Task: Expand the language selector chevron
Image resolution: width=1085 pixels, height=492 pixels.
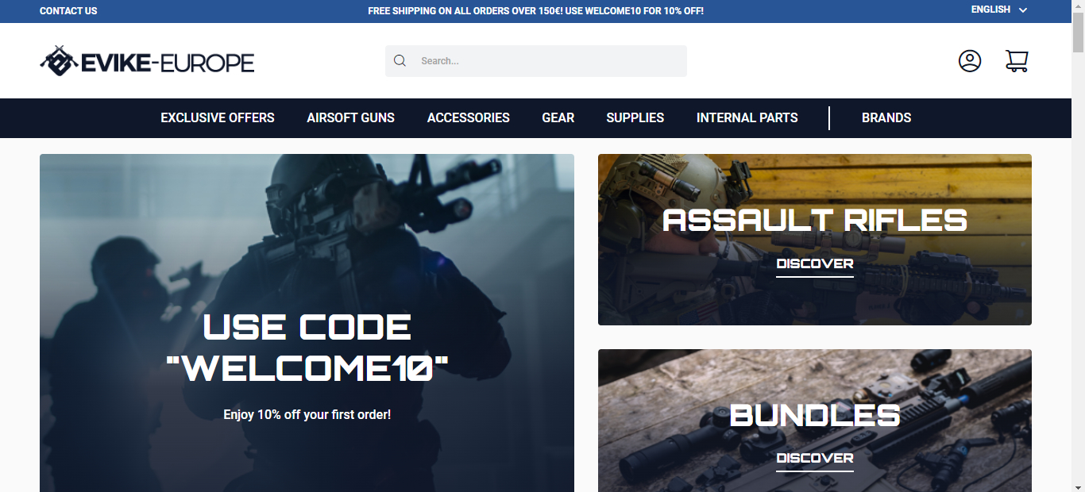Action: (1021, 10)
